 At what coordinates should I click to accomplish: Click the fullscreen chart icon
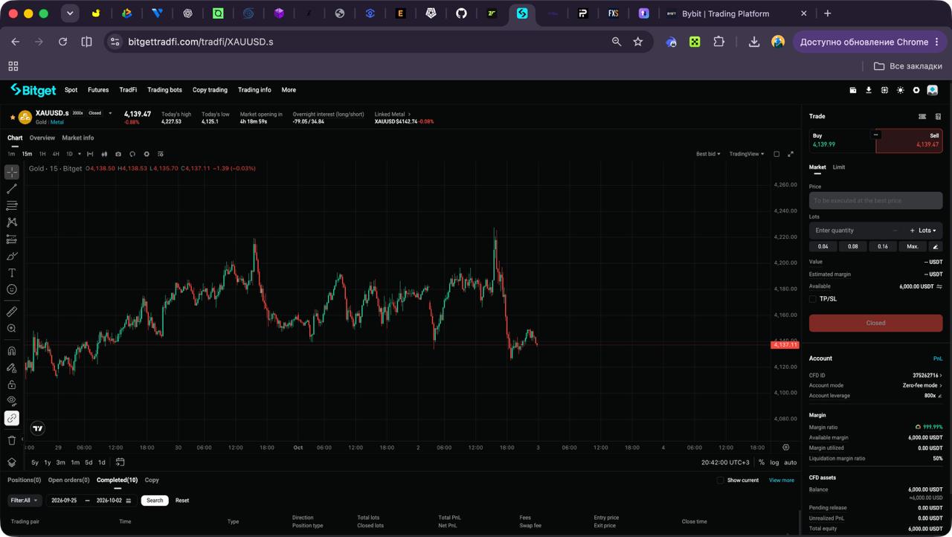[x=791, y=154]
